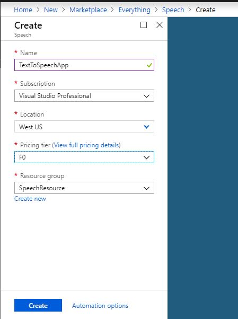Close the Create Speech blade

click(160, 25)
